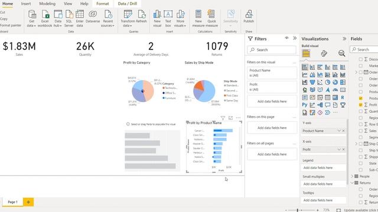Open focus mode for Profit by Product Name
The height and width of the screenshot is (212, 378).
[230, 118]
